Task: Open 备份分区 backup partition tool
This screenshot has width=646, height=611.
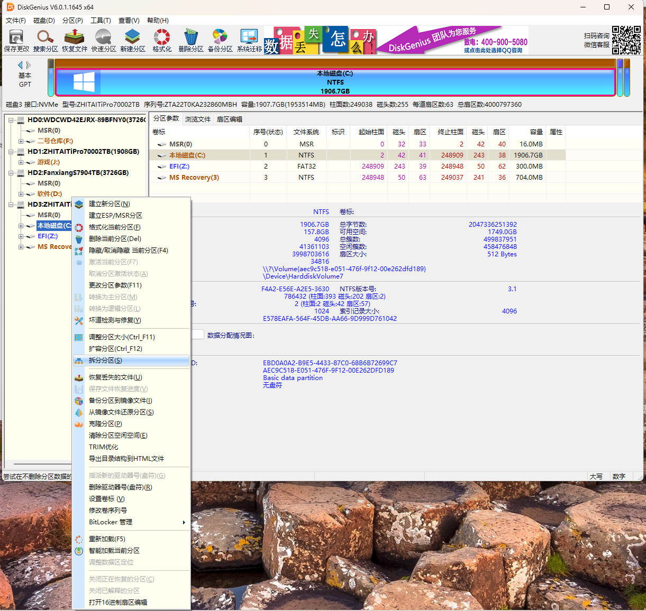Action: click(220, 41)
